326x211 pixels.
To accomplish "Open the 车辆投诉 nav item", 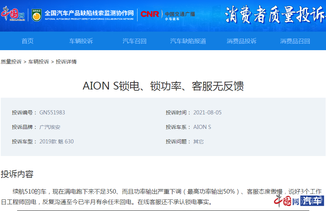I will 81,41.
